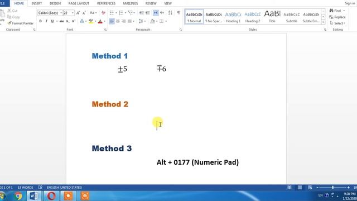Viewport: 357px width, 201px height.
Task: Select Center alignment
Action: pyautogui.click(x=118, y=21)
